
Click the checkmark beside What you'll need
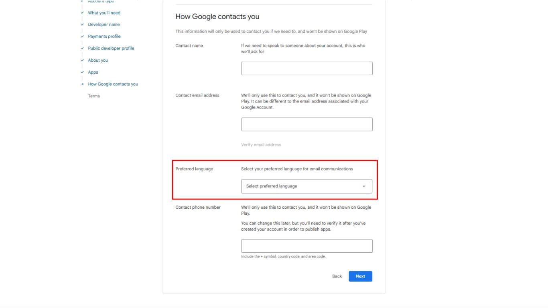click(x=82, y=13)
